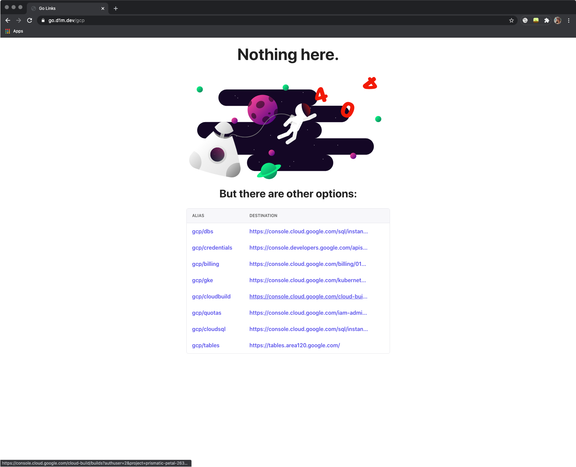Open the gcp/dbs alias link
The image size is (576, 467).
(203, 231)
